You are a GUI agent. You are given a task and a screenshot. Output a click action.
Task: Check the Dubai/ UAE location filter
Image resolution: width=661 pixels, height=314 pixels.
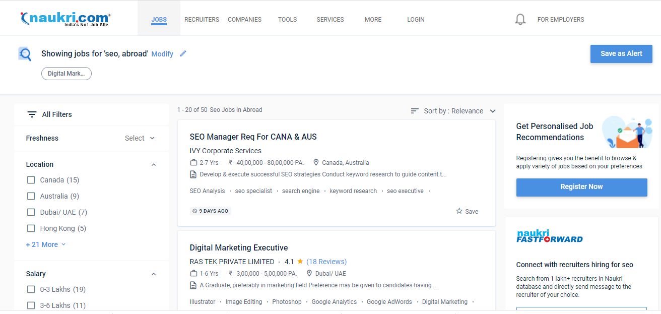pyautogui.click(x=31, y=212)
